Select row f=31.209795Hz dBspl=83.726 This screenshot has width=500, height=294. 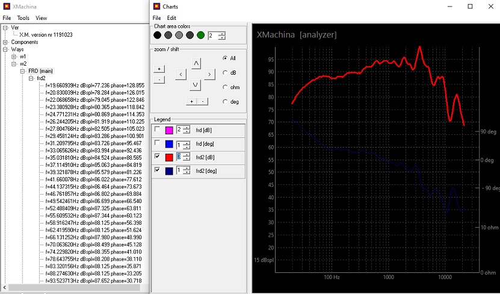(94, 143)
